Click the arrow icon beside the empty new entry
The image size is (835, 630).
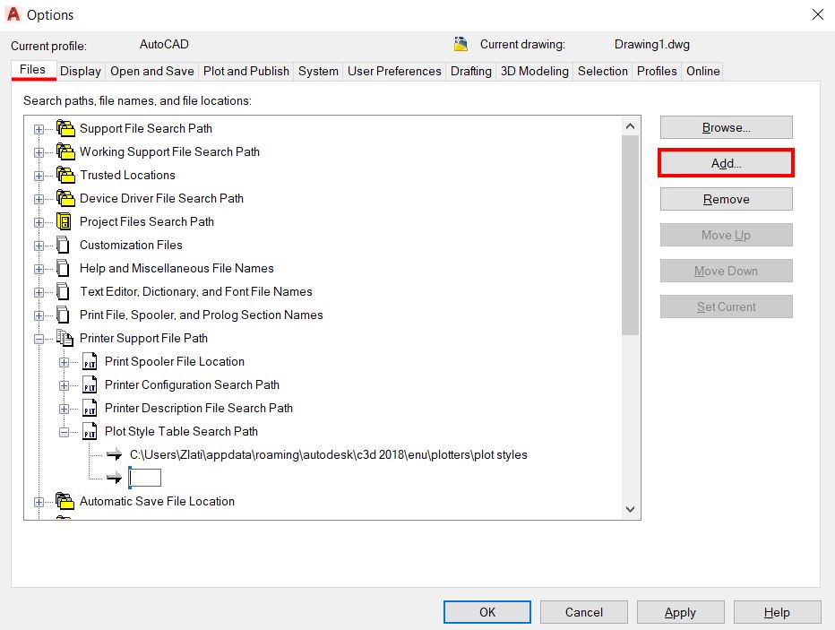114,478
